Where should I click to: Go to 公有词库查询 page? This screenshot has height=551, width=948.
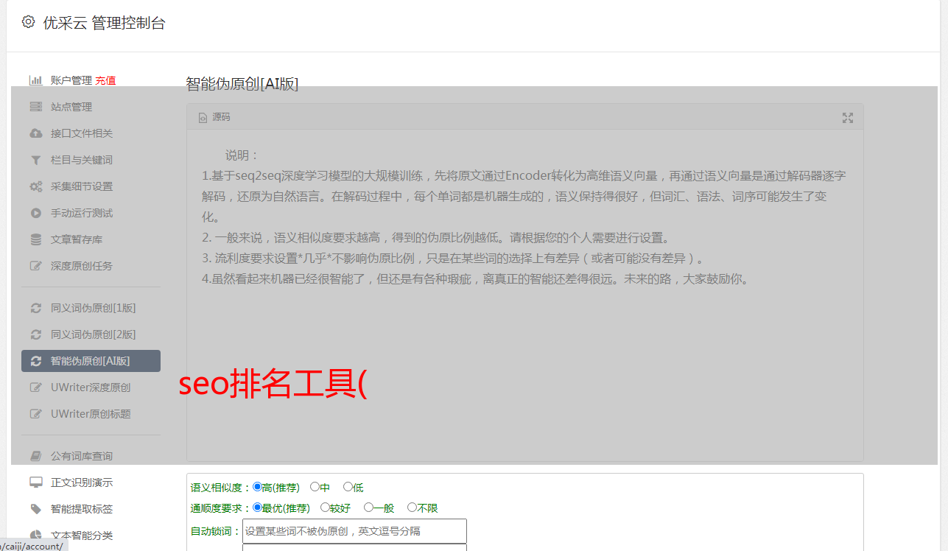coord(82,456)
